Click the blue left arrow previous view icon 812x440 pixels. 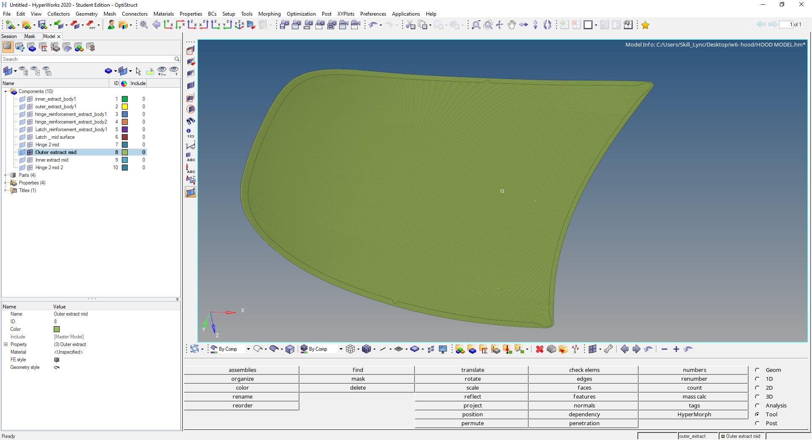[156, 25]
